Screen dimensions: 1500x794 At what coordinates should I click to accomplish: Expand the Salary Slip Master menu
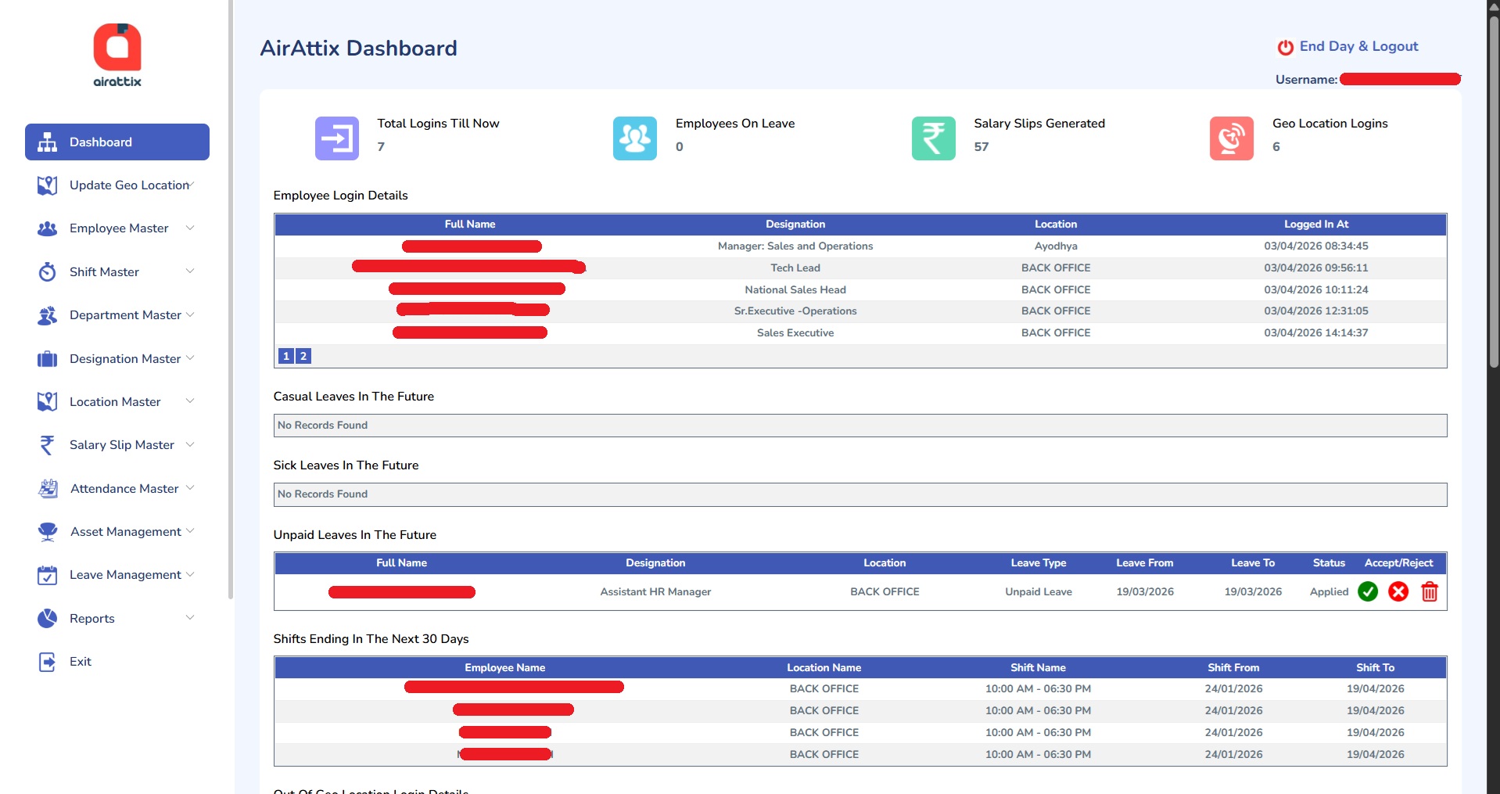(x=121, y=445)
